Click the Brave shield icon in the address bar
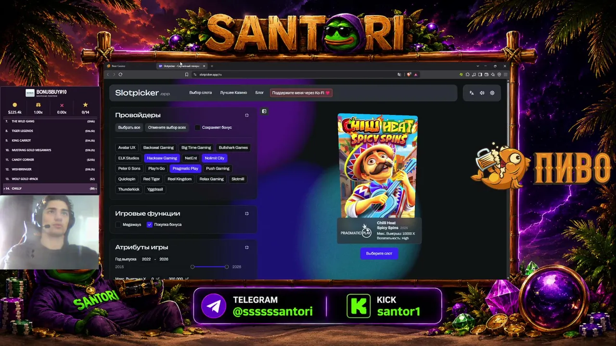The height and width of the screenshot is (346, 616). (x=409, y=74)
